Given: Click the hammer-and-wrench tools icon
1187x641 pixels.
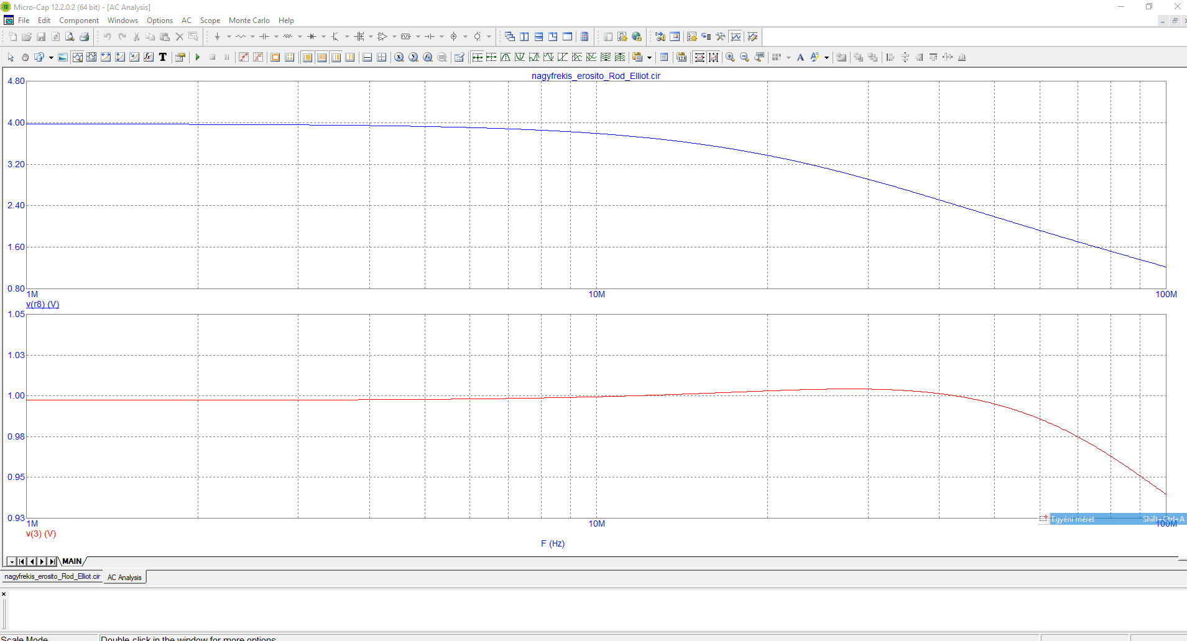Looking at the screenshot, I should pos(721,37).
